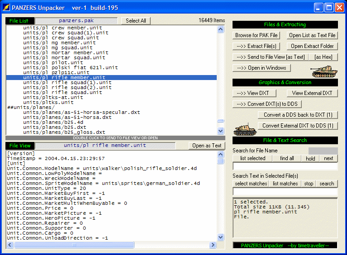Click list matches button
The width and height of the screenshot is (347, 255).
coord(285,184)
